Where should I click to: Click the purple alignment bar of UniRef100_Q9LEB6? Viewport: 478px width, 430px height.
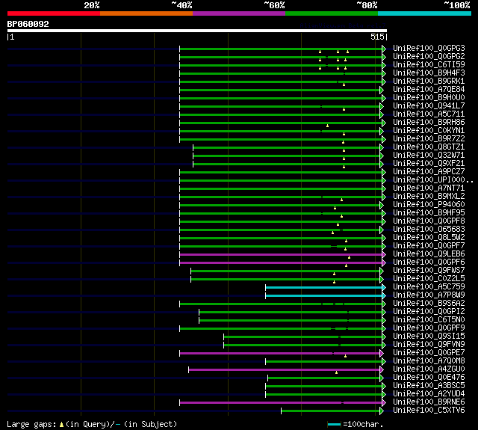click(x=281, y=254)
